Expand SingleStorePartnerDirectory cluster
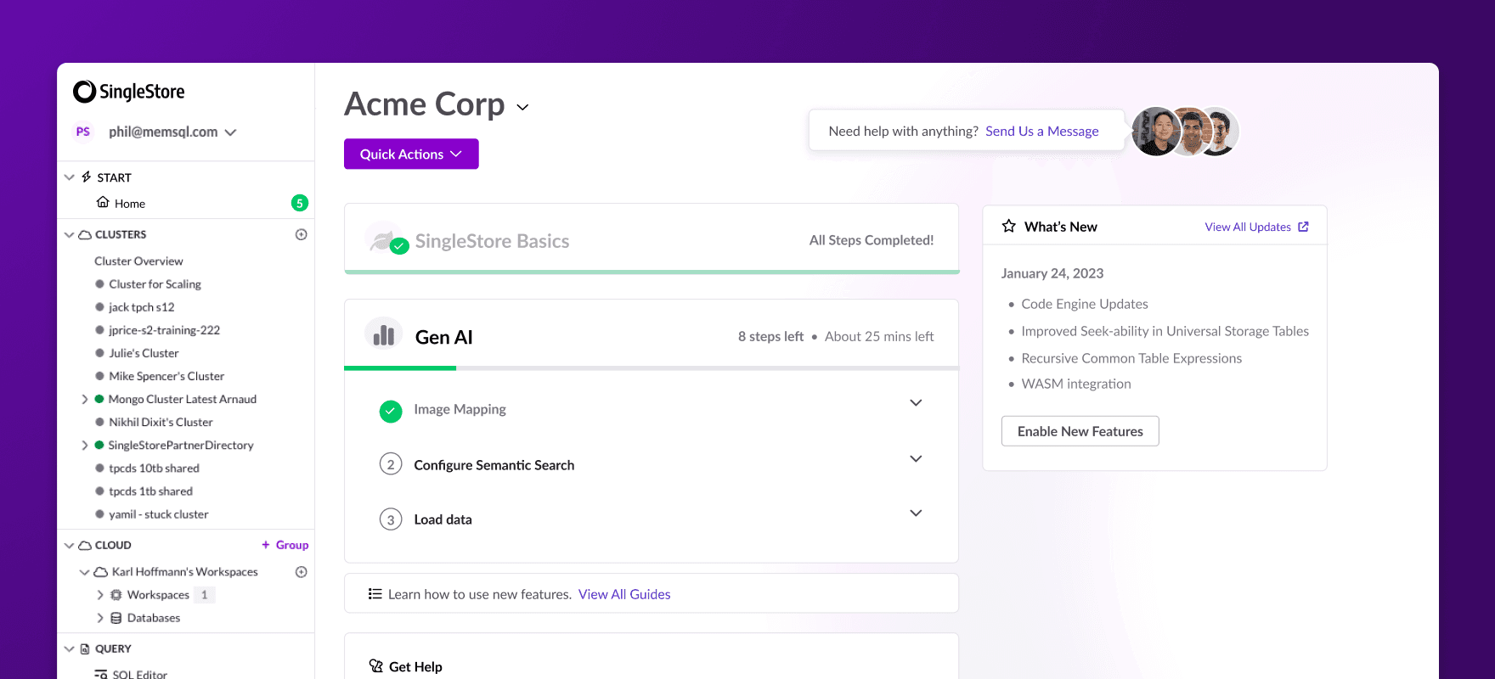 click(x=84, y=445)
